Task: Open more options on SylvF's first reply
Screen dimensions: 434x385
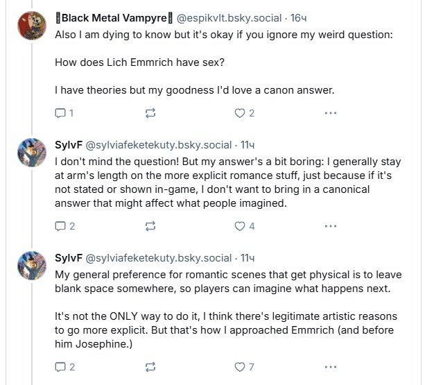Action: tap(331, 225)
